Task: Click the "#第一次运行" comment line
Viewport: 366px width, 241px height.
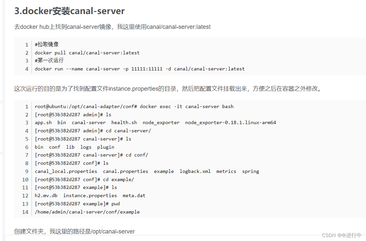Action: [49, 61]
